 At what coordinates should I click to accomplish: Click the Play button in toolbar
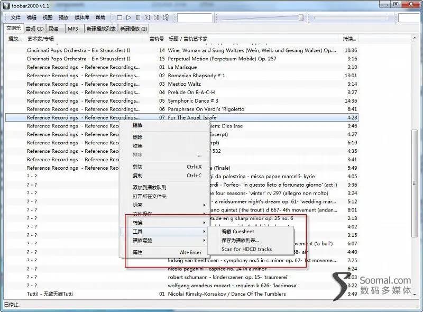pyautogui.click(x=128, y=18)
